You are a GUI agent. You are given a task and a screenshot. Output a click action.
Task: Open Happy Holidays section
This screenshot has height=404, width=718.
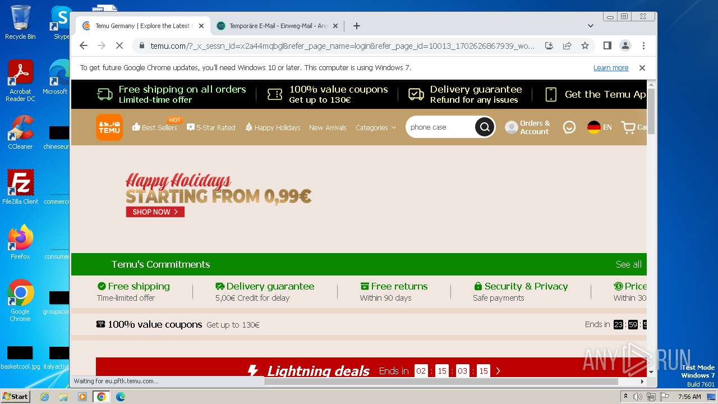(273, 127)
